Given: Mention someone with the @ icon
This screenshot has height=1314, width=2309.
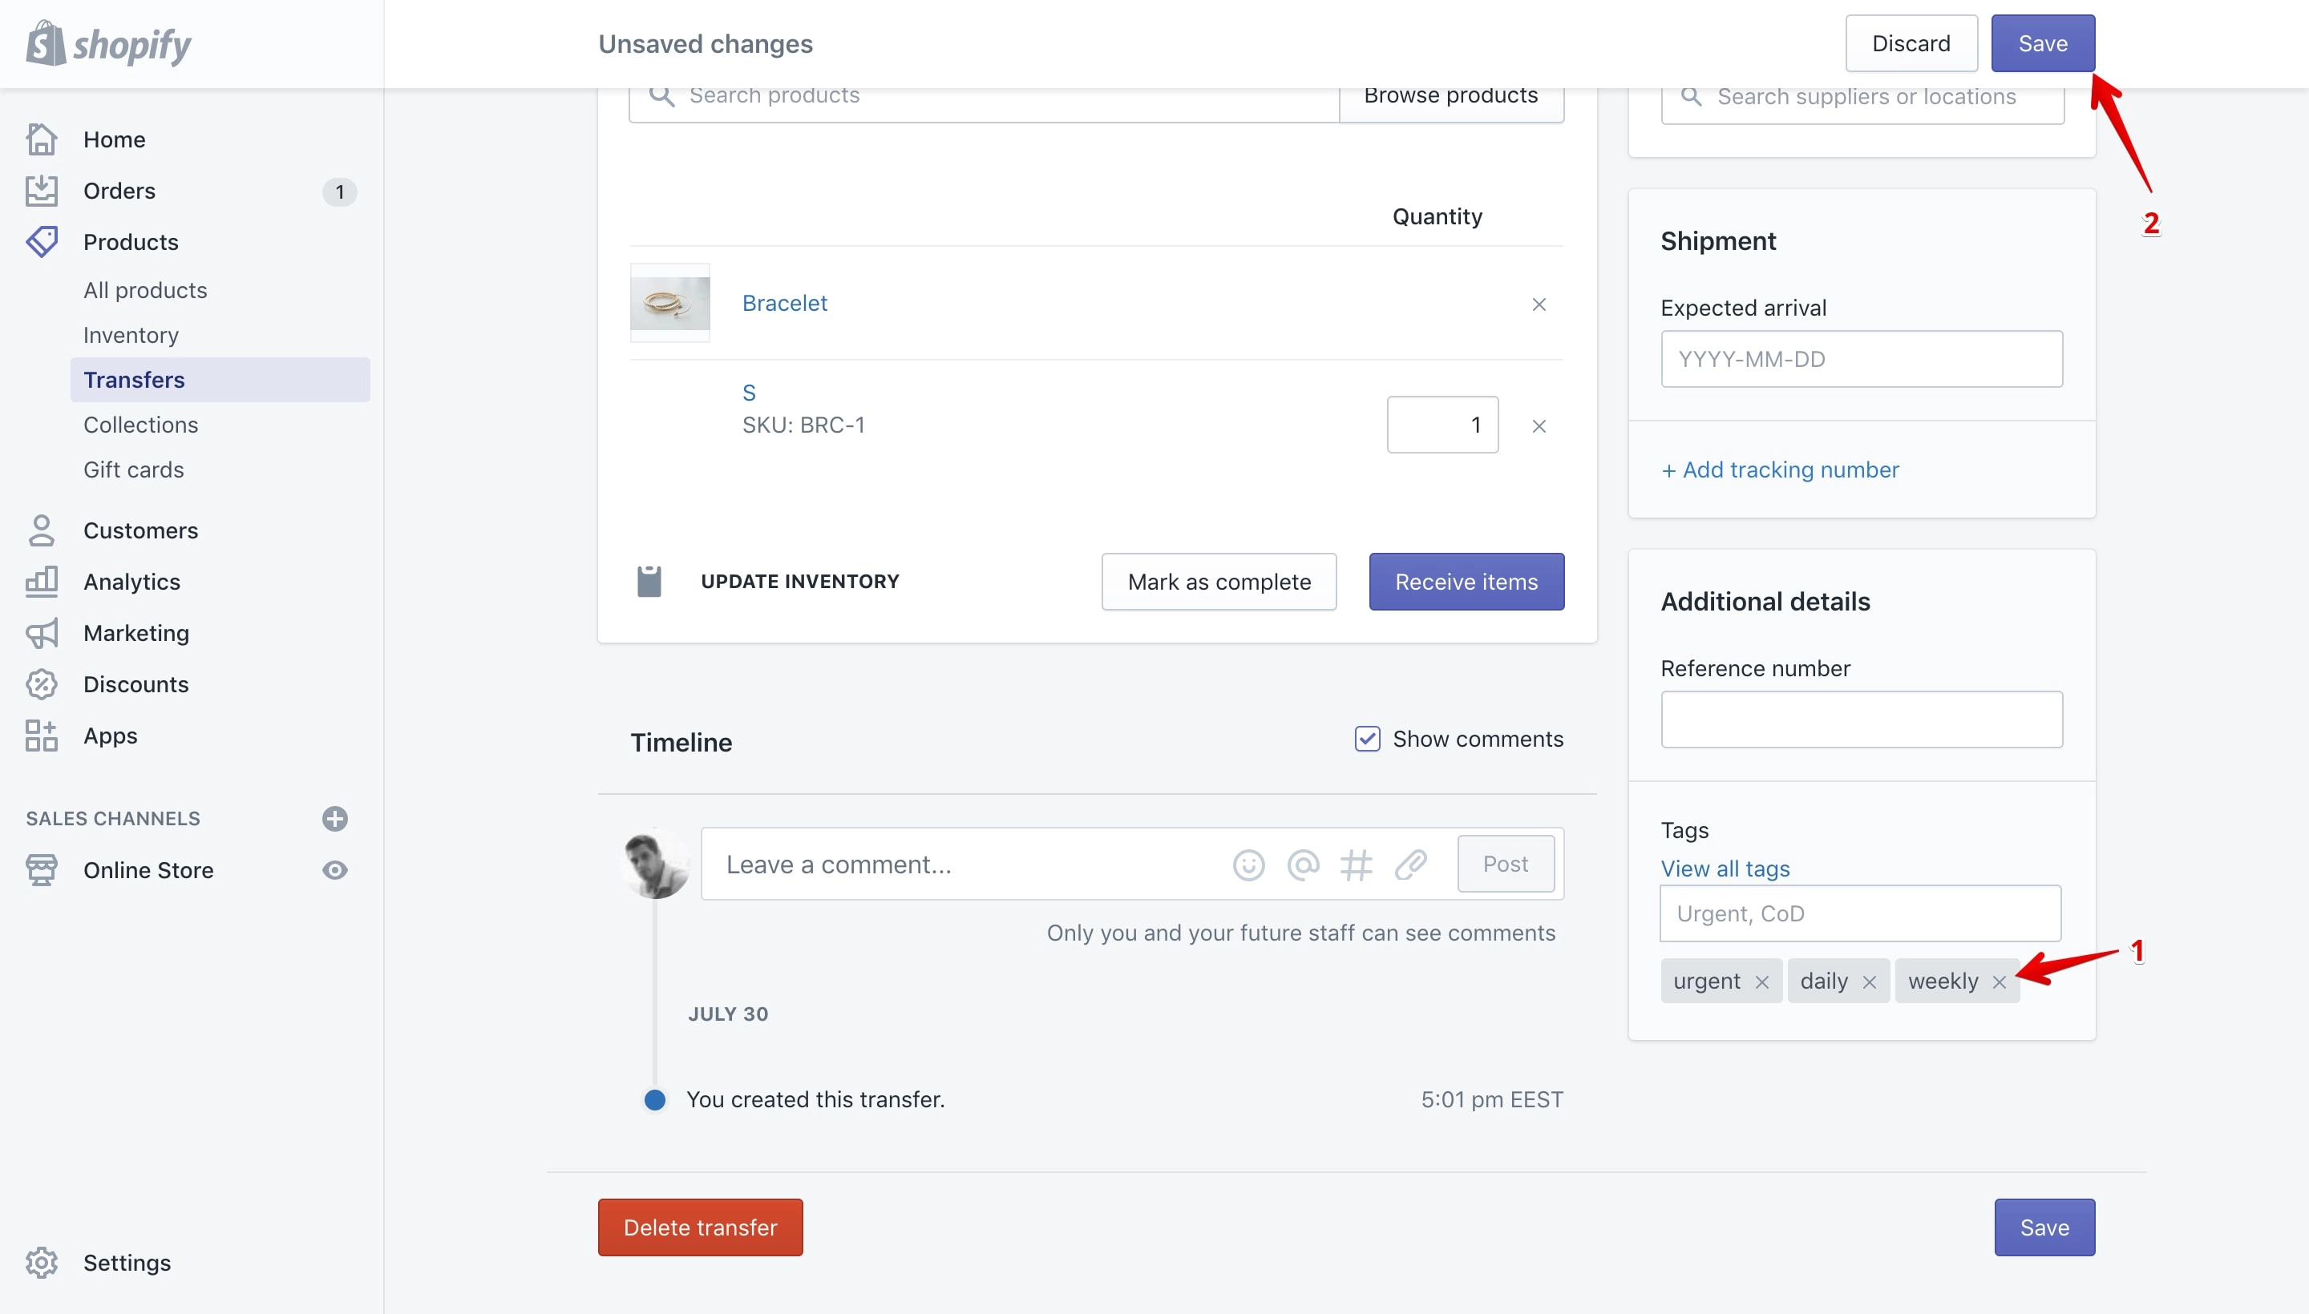Looking at the screenshot, I should point(1303,865).
